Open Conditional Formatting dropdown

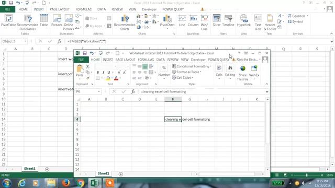192,66
